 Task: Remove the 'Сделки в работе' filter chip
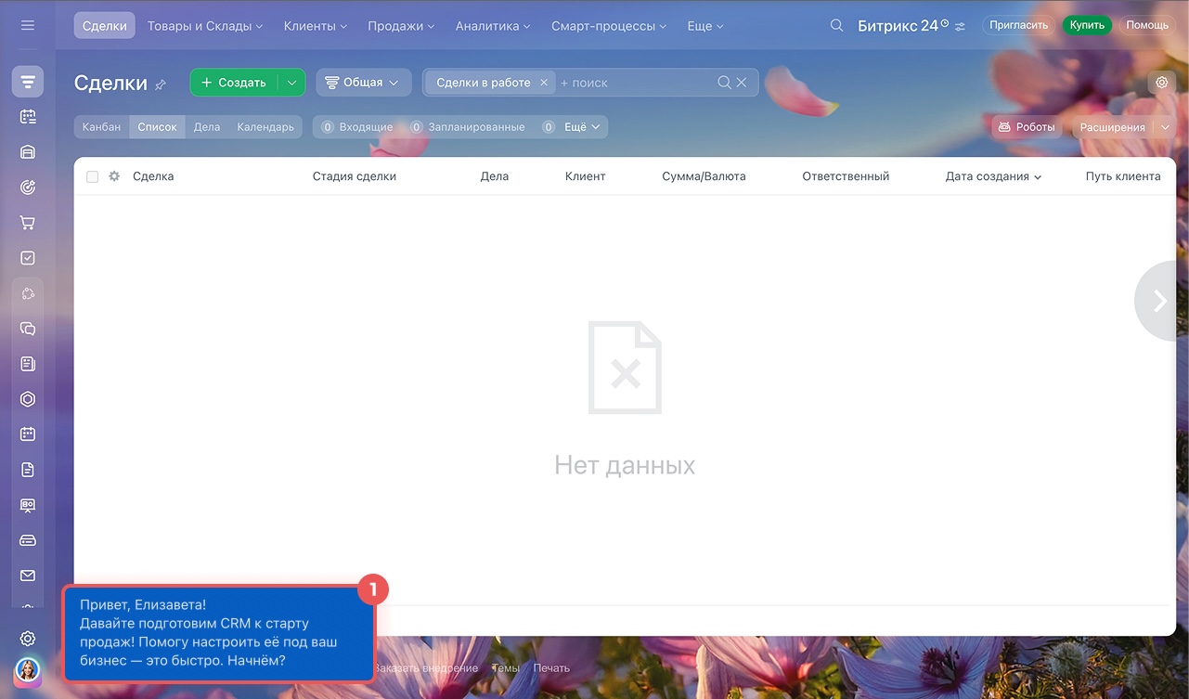544,83
